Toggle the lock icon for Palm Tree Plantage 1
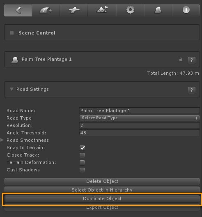Image resolution: width=202 pixels, height=217 pixels. point(181,60)
